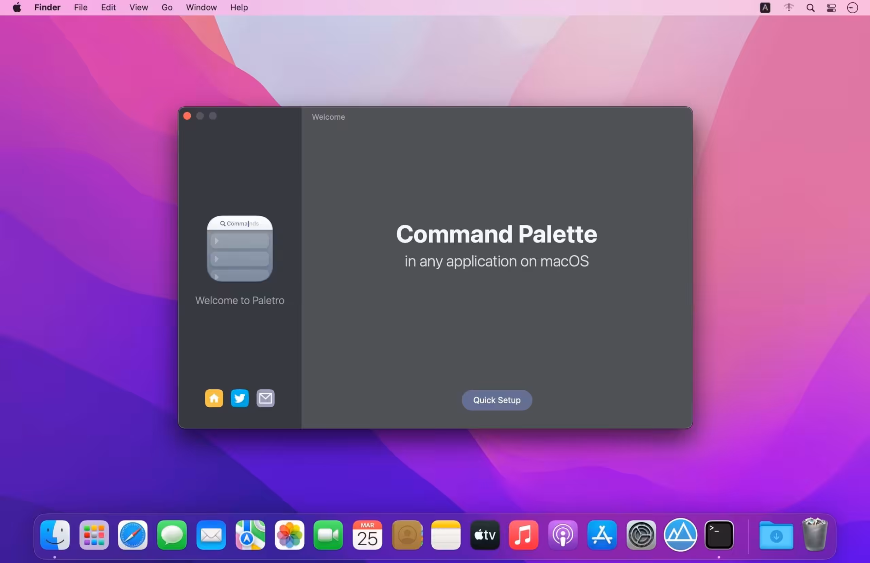The height and width of the screenshot is (563, 870).
Task: Open the Apple menu
Action: (17, 7)
